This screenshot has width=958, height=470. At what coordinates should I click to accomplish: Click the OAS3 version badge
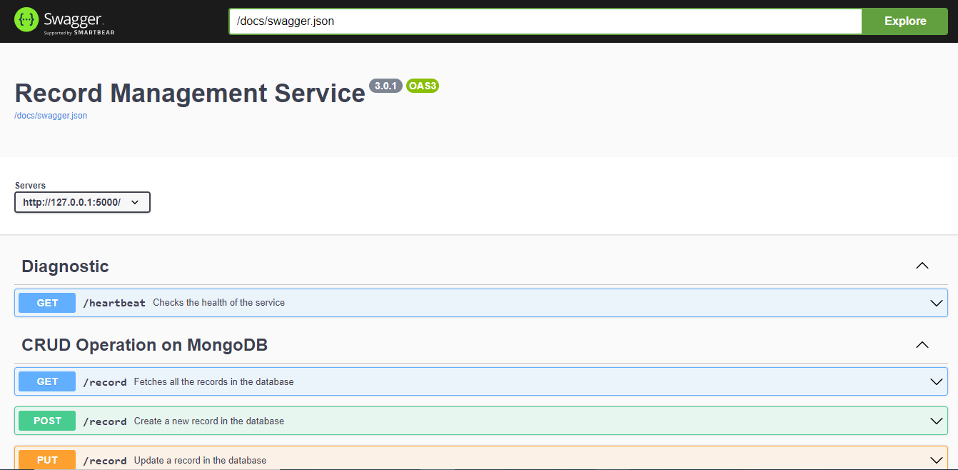click(422, 86)
